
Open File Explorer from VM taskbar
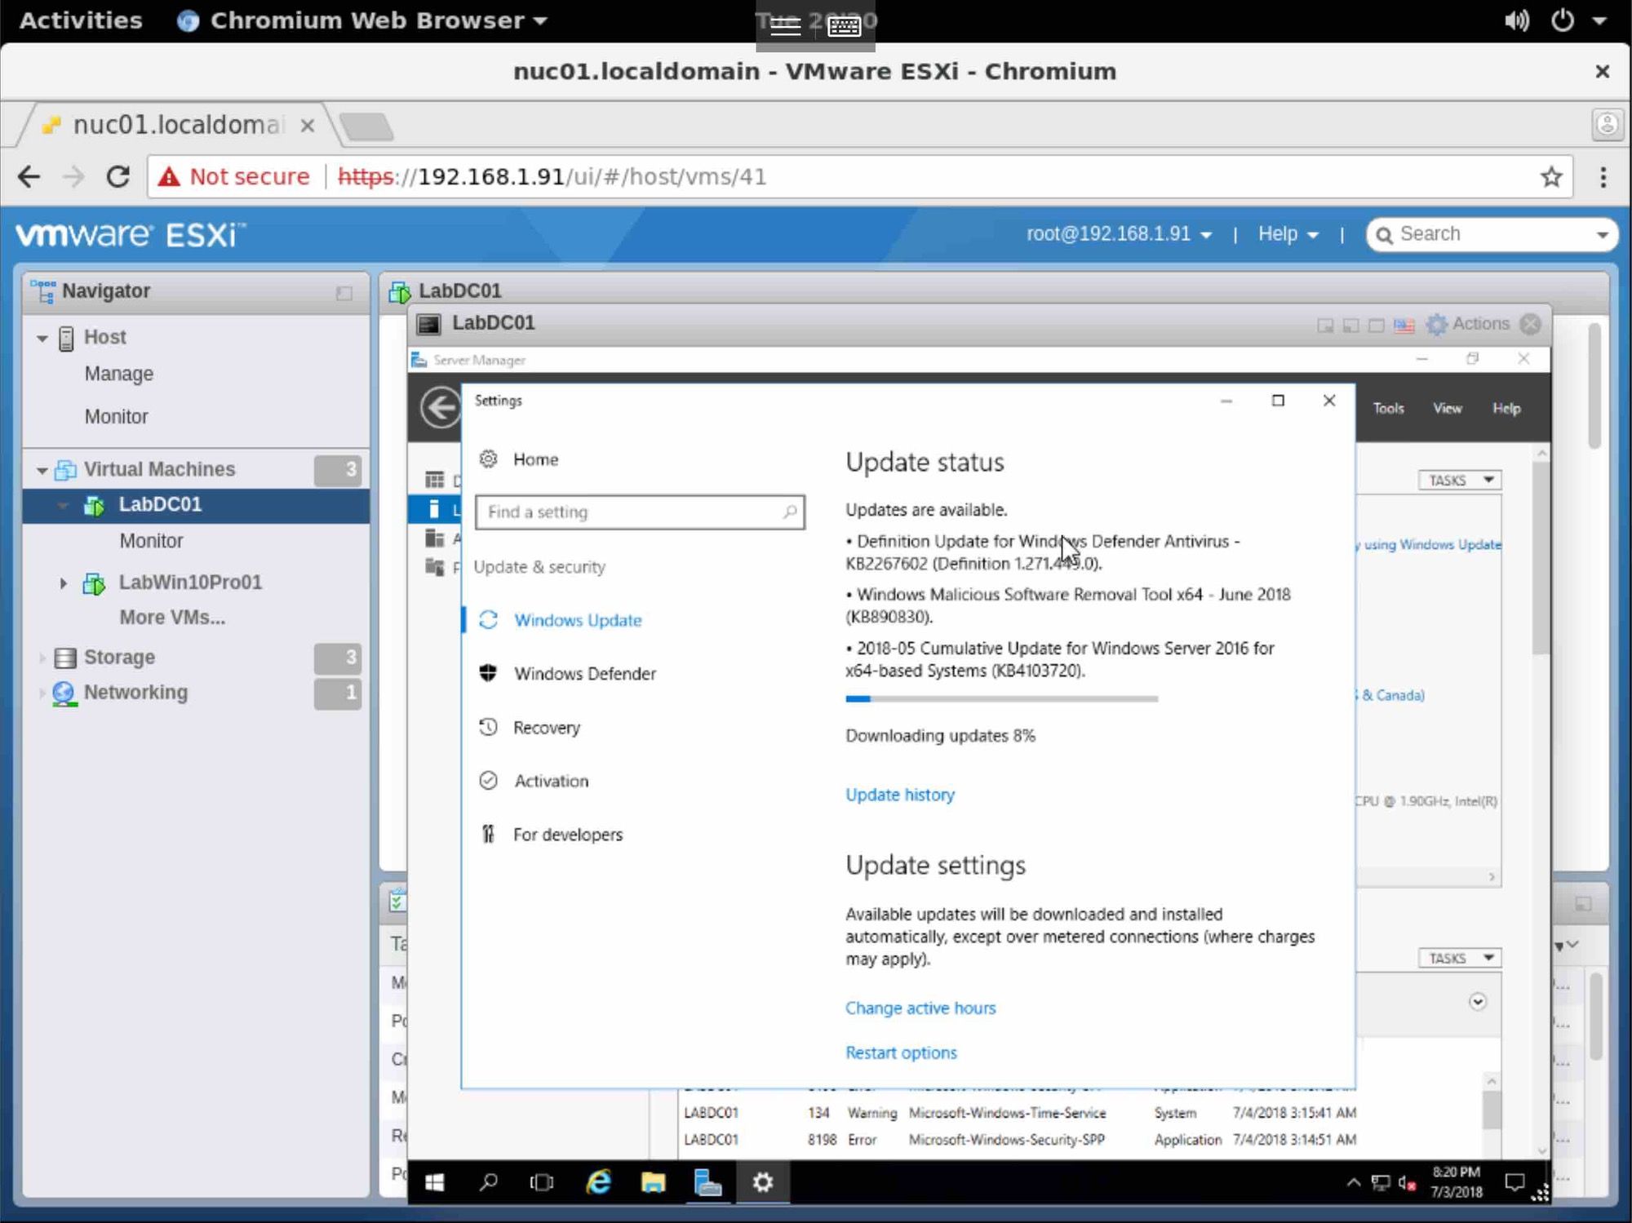coord(653,1182)
